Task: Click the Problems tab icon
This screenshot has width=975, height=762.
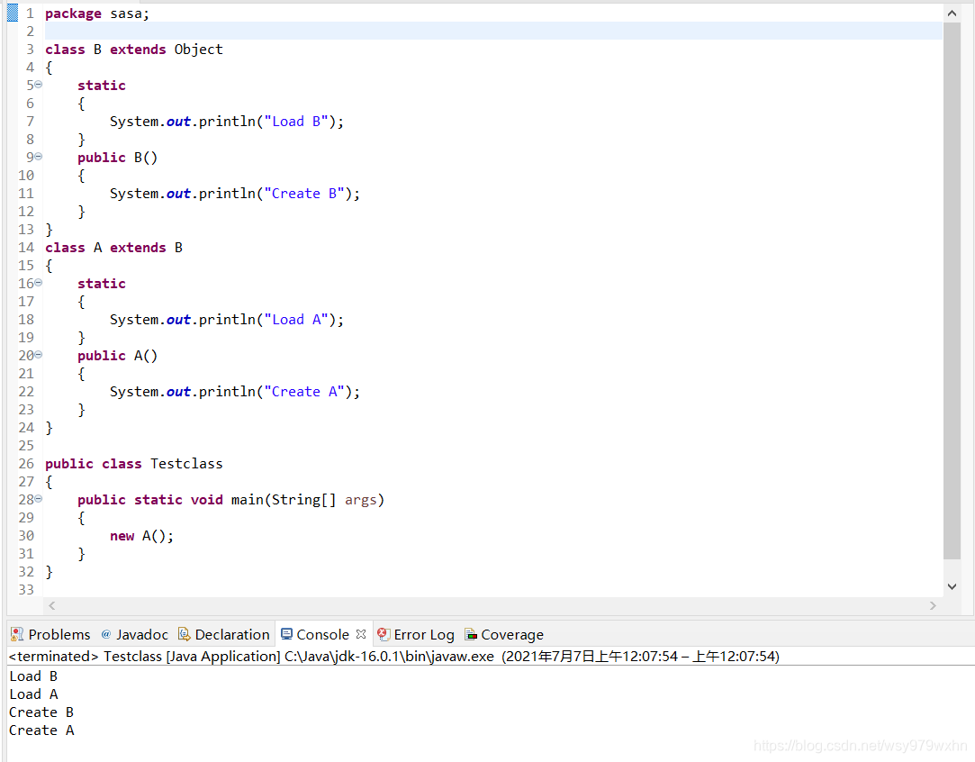Action: [17, 634]
